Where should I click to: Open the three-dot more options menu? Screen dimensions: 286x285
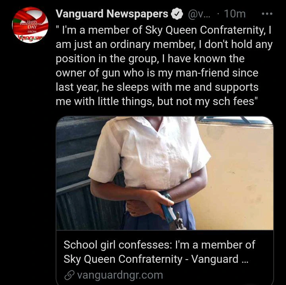(267, 13)
